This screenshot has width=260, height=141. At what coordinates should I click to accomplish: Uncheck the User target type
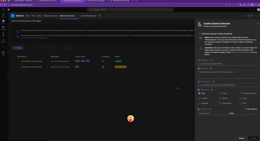[x=199, y=93]
